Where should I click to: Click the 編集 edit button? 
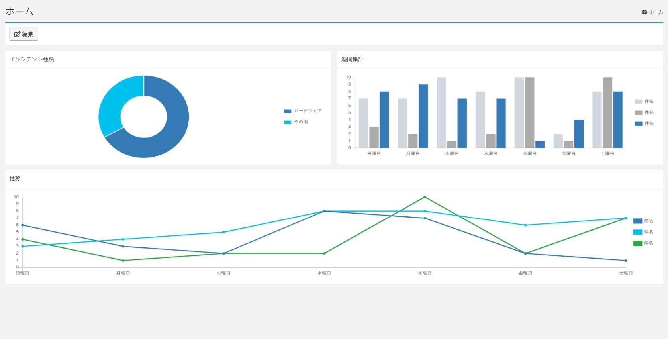[x=24, y=34]
